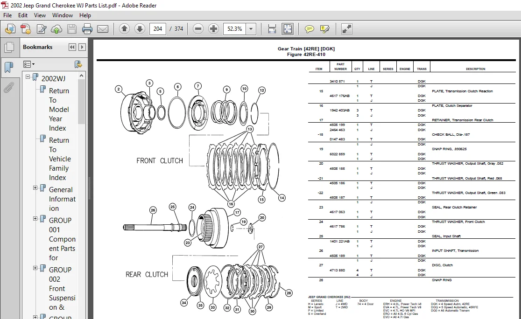This screenshot has width=521, height=319.
Task: Click diagram callout number 13
Action: click(250, 129)
